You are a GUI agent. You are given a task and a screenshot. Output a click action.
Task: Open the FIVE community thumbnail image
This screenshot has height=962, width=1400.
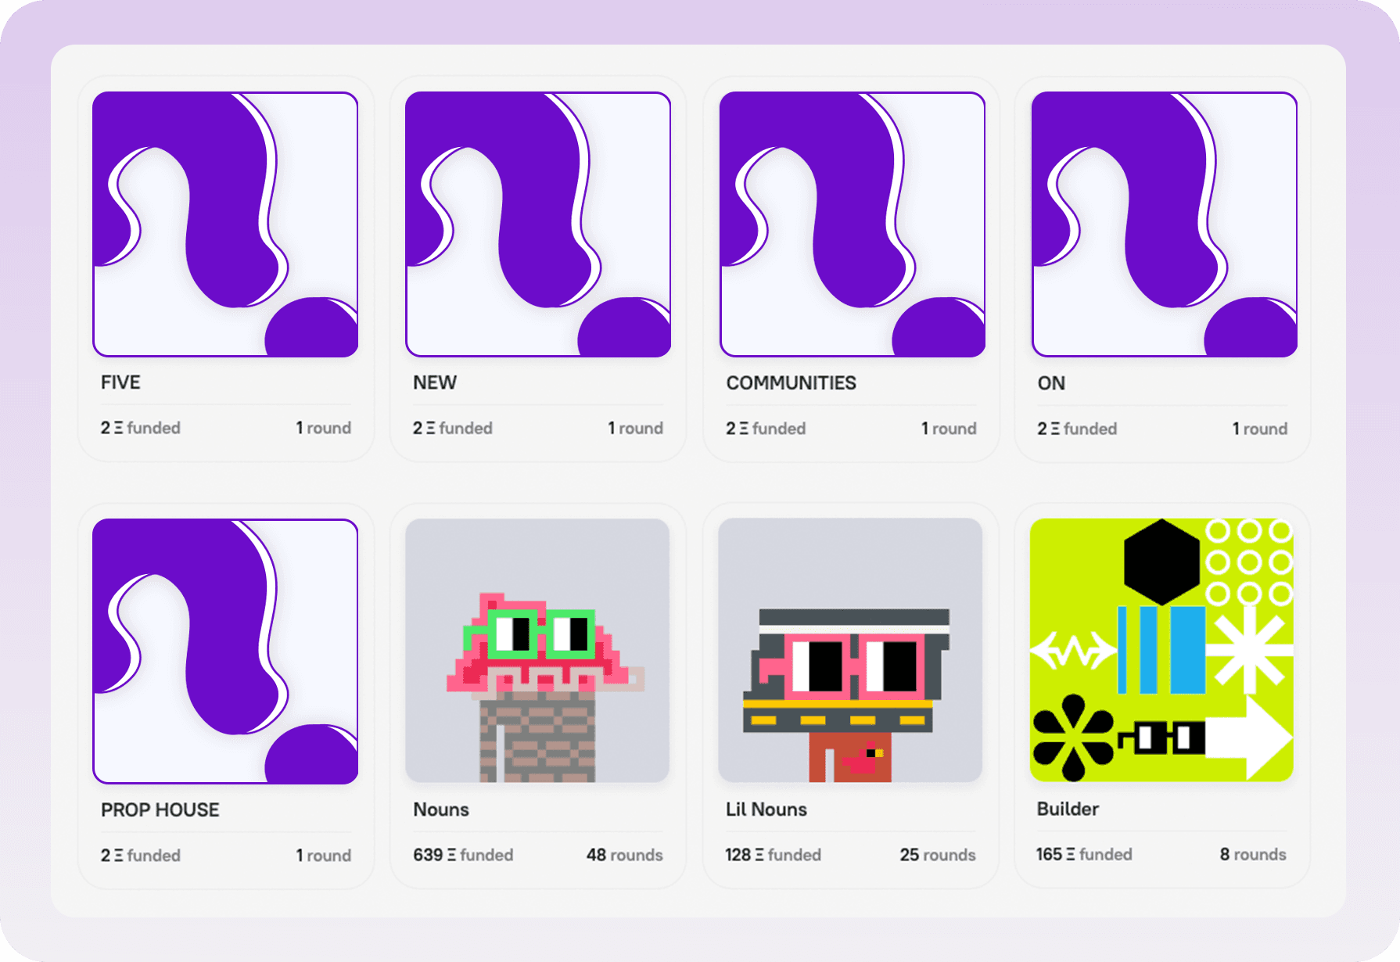click(225, 224)
